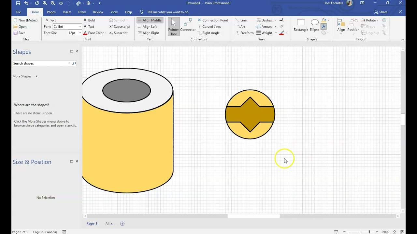Image resolution: width=417 pixels, height=234 pixels.
Task: Click the Group shapes command
Action: 368,27
